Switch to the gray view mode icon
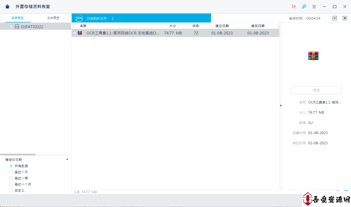 338,191
